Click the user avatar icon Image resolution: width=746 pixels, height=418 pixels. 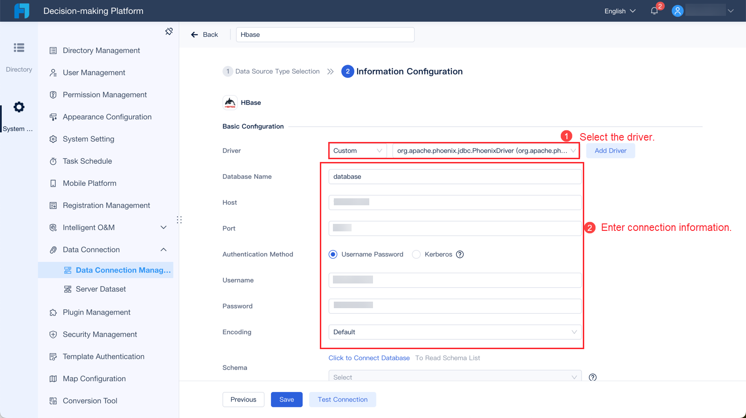(x=677, y=11)
